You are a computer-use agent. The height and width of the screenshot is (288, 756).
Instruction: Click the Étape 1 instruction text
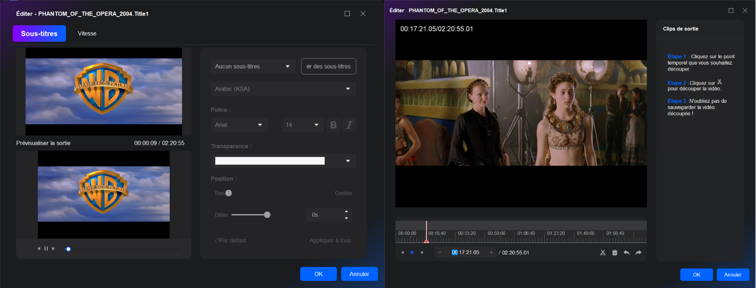click(x=701, y=63)
